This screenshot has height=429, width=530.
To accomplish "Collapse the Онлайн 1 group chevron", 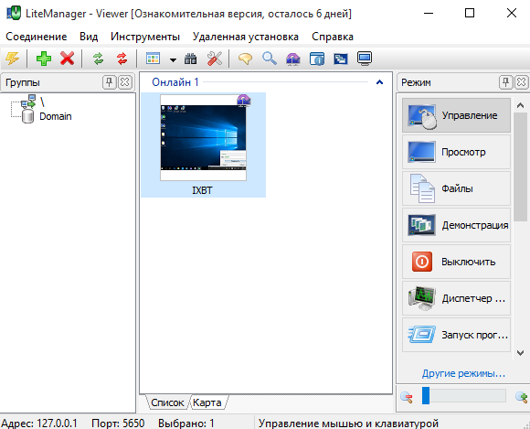I will 379,82.
